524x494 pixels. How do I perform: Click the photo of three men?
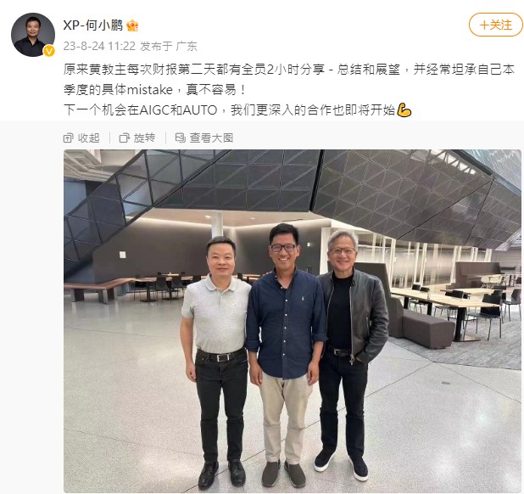tap(293, 321)
